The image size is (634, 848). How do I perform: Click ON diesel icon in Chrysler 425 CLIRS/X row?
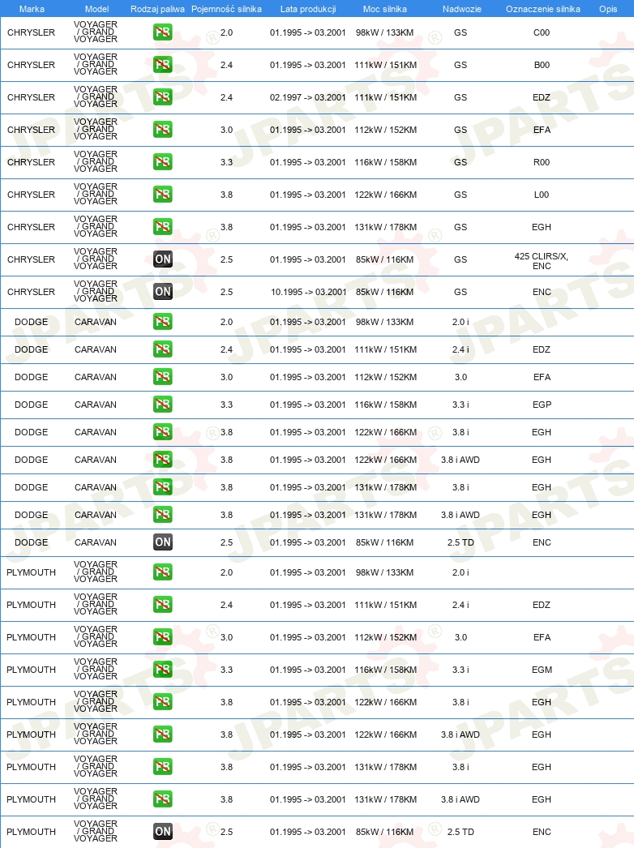tap(163, 259)
